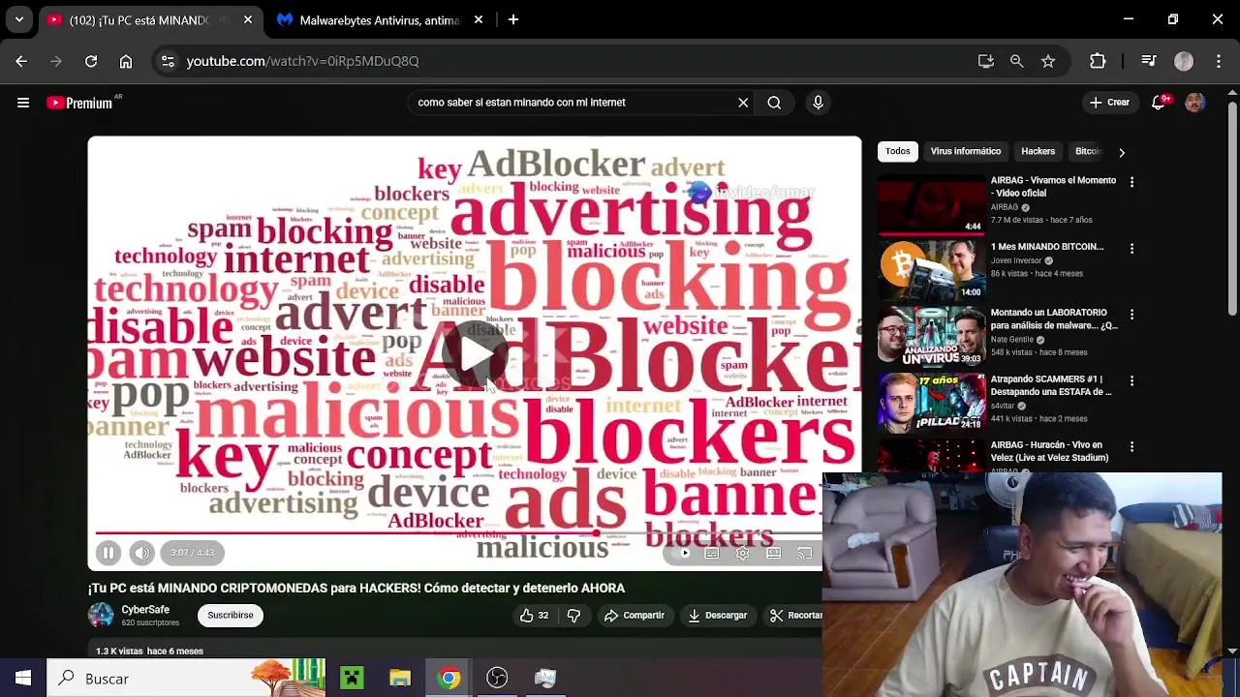Image resolution: width=1240 pixels, height=697 pixels.
Task: Open the Recortar clip button
Action: pyautogui.click(x=796, y=616)
